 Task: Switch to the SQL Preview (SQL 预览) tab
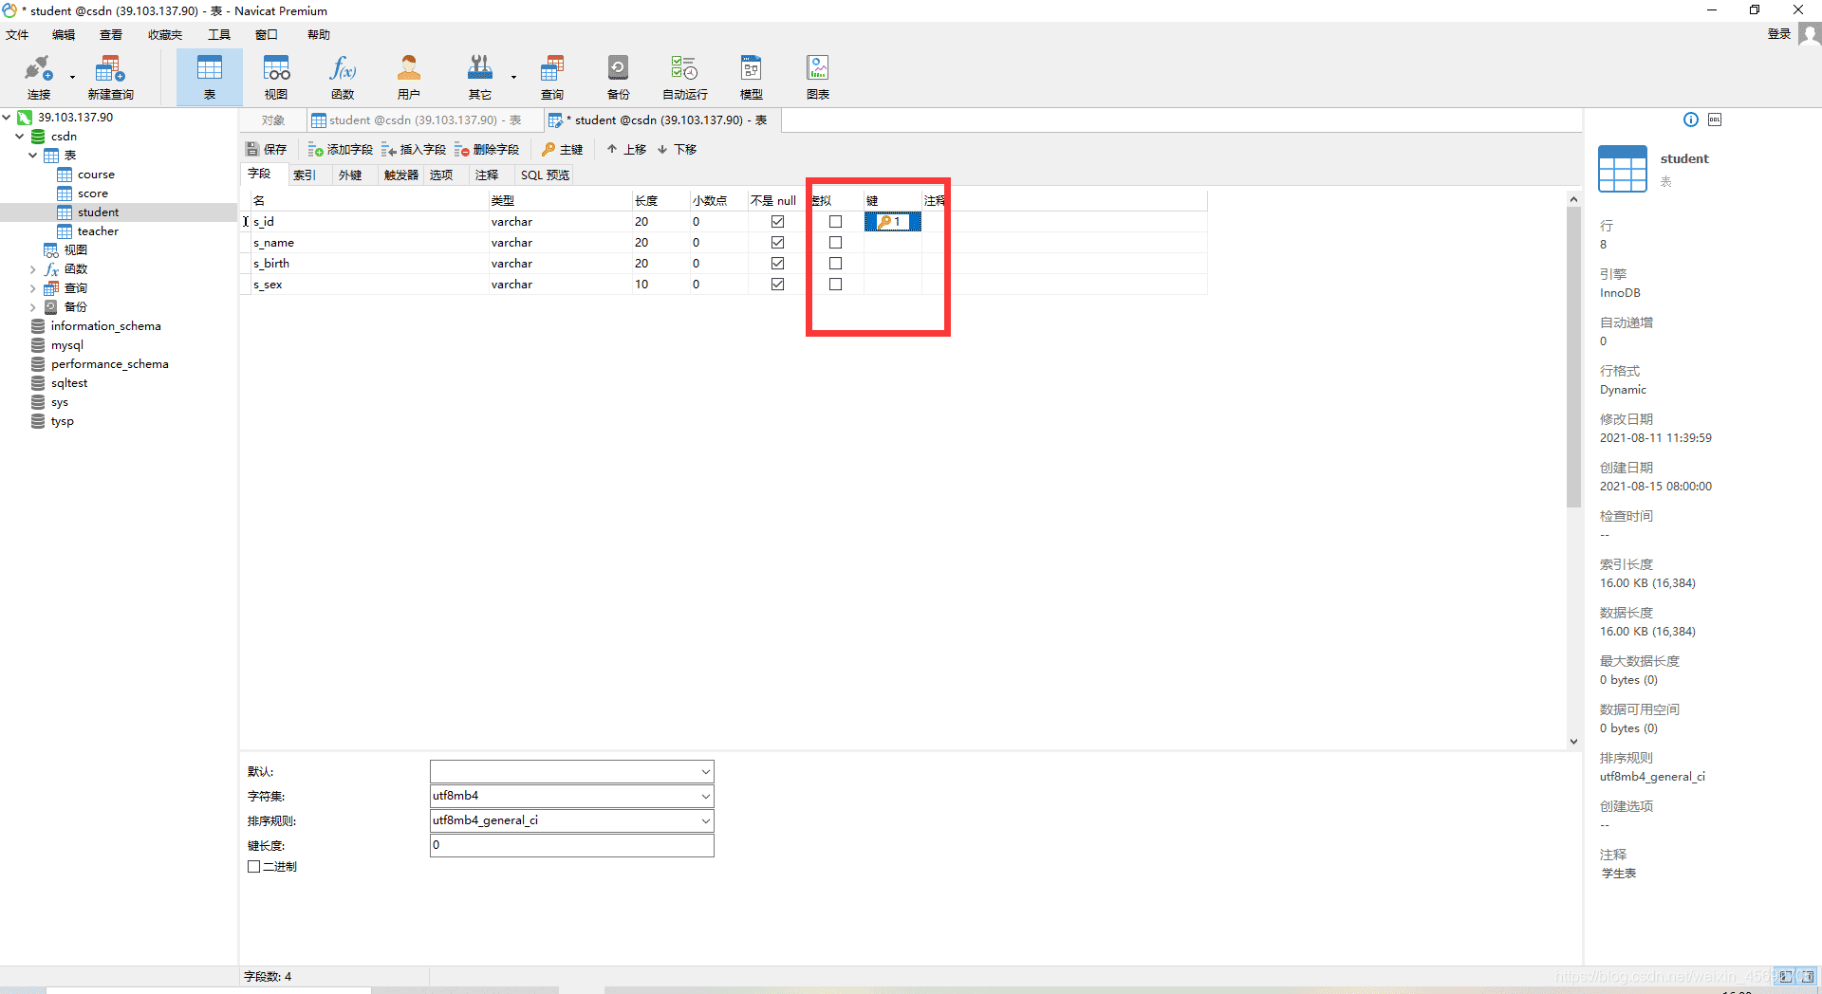[x=545, y=175]
